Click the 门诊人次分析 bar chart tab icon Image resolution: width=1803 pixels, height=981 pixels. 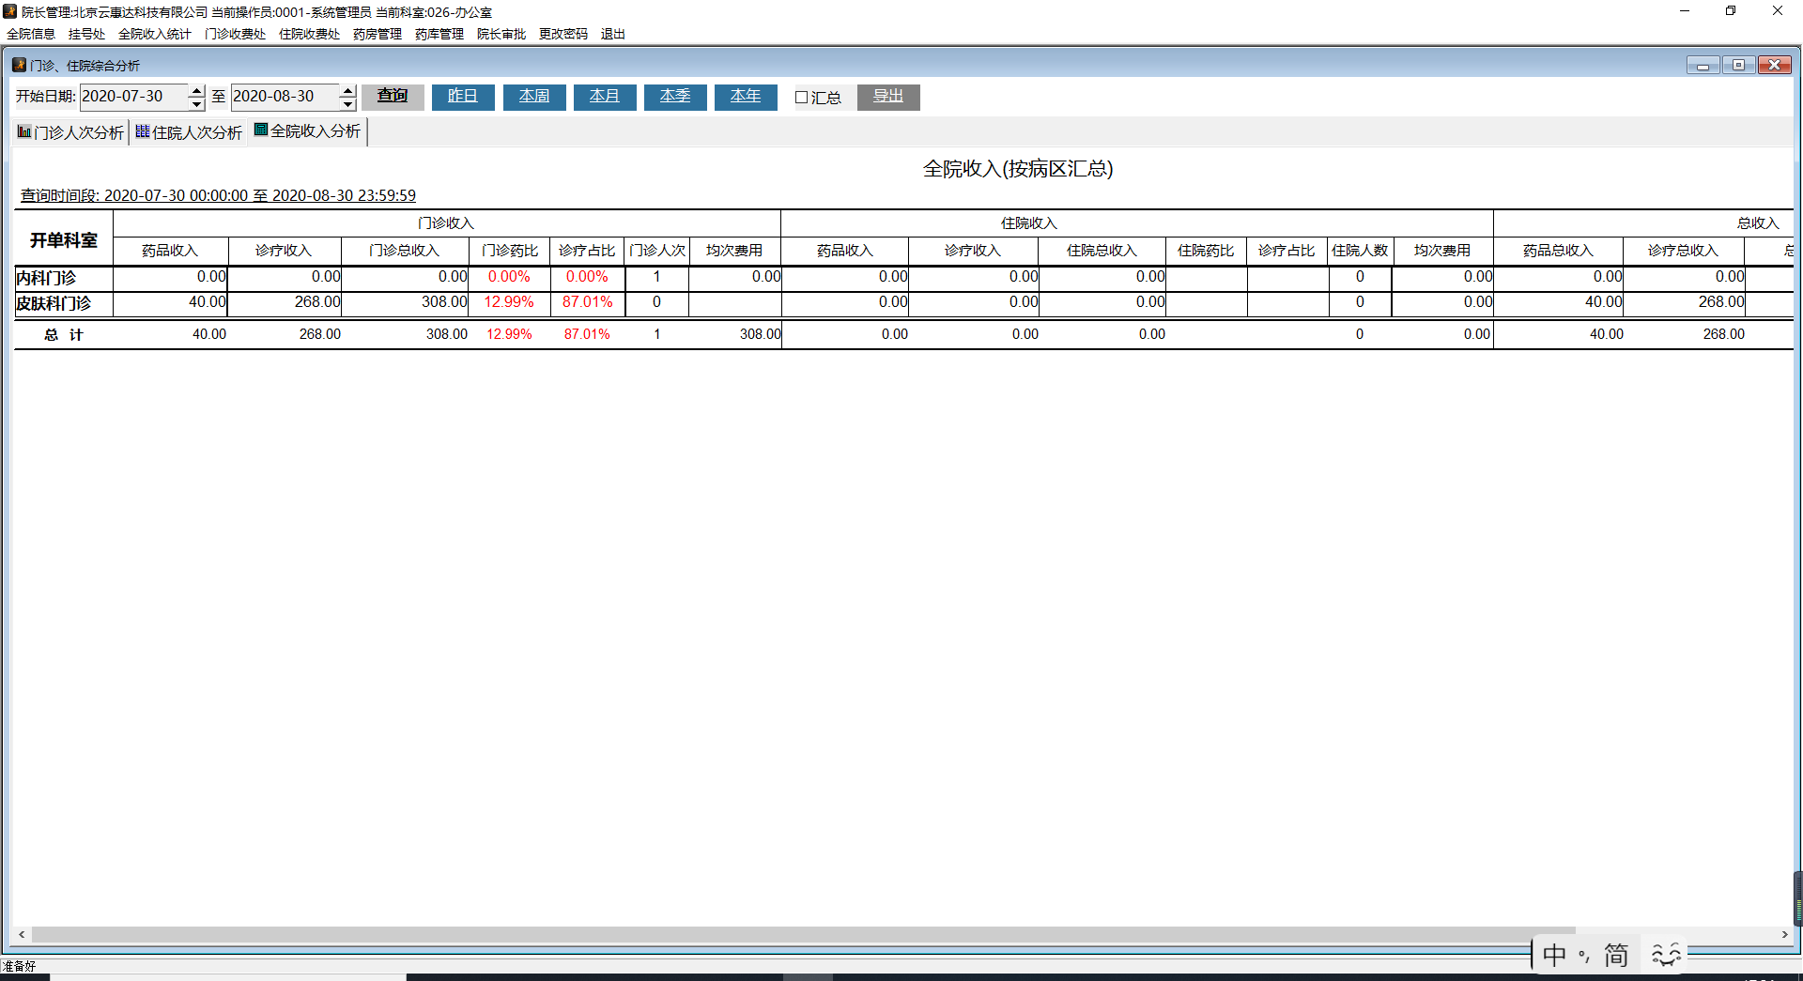(x=24, y=132)
